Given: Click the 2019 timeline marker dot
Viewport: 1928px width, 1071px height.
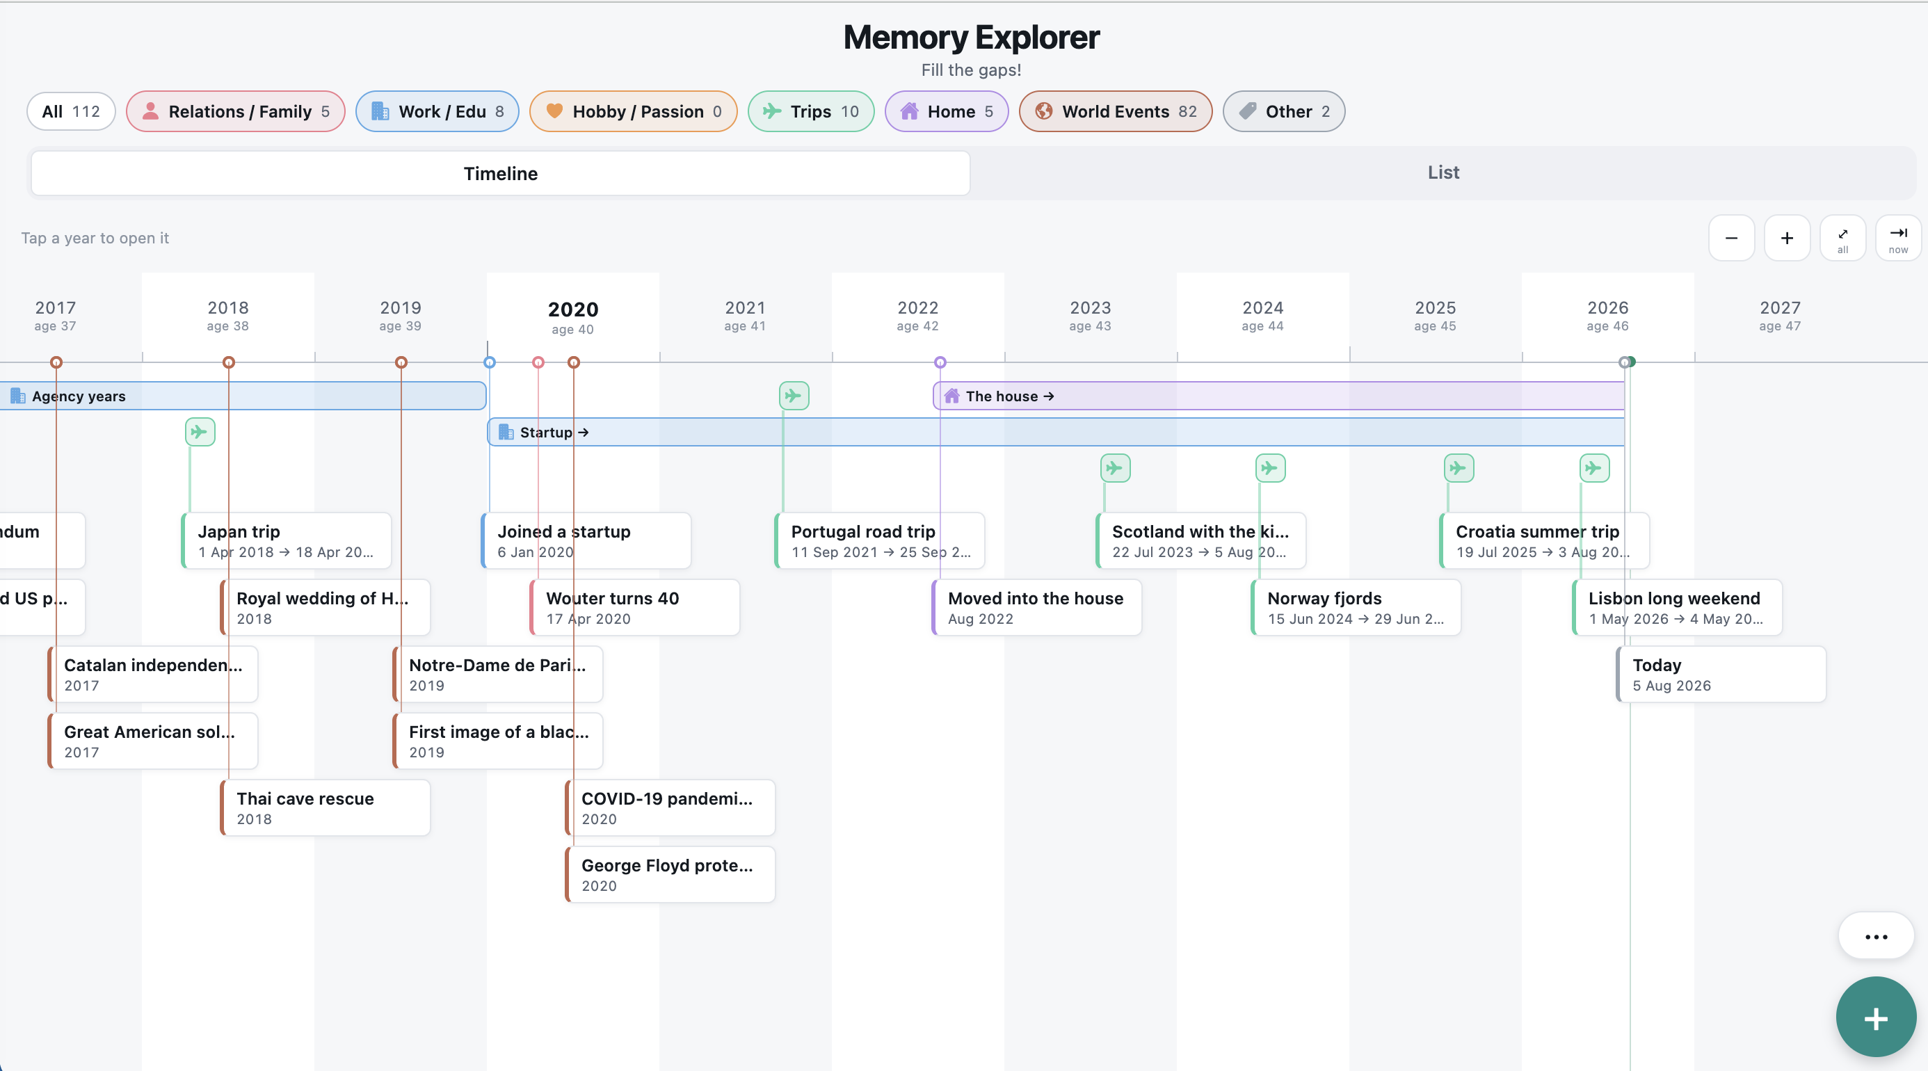Looking at the screenshot, I should (x=401, y=362).
